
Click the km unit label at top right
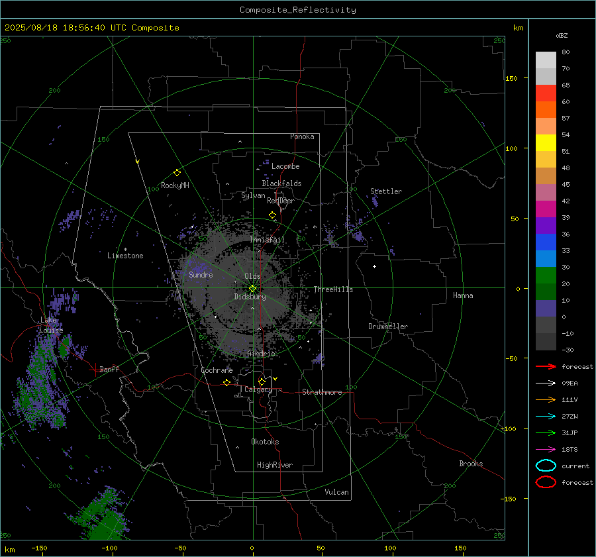click(518, 28)
